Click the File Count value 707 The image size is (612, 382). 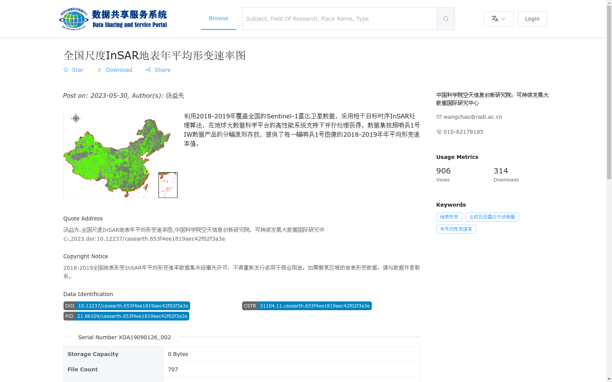(173, 369)
